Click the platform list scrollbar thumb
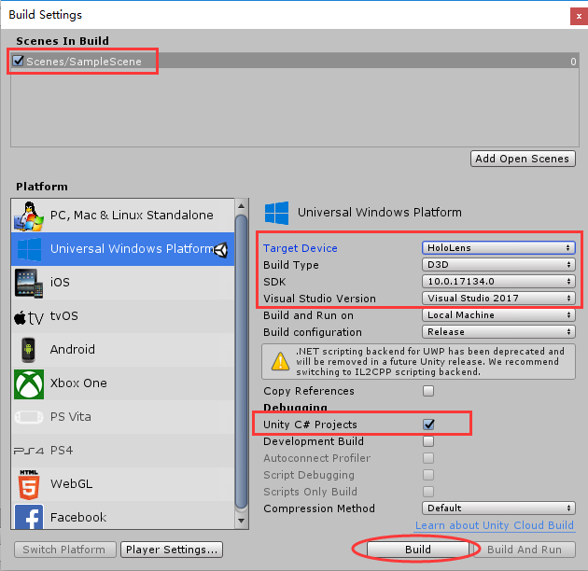588x571 pixels. click(x=241, y=361)
